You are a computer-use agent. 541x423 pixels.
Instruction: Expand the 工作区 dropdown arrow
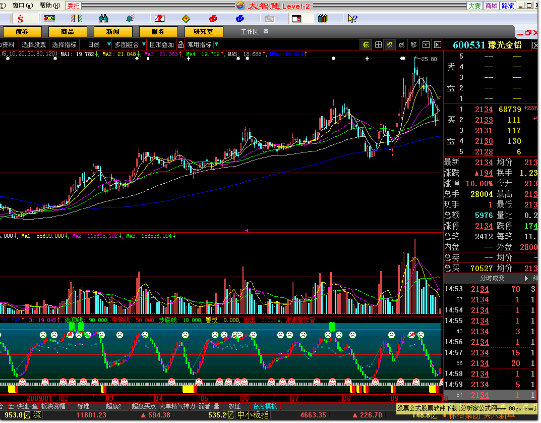[x=266, y=31]
